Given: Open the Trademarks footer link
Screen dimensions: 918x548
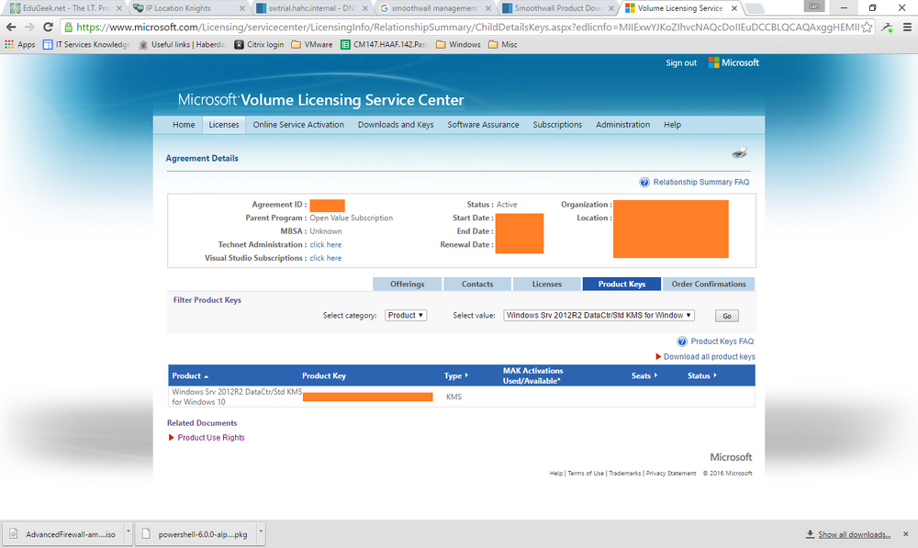Looking at the screenshot, I should click(624, 473).
